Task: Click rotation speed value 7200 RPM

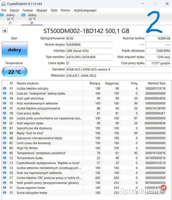Action: point(158,51)
